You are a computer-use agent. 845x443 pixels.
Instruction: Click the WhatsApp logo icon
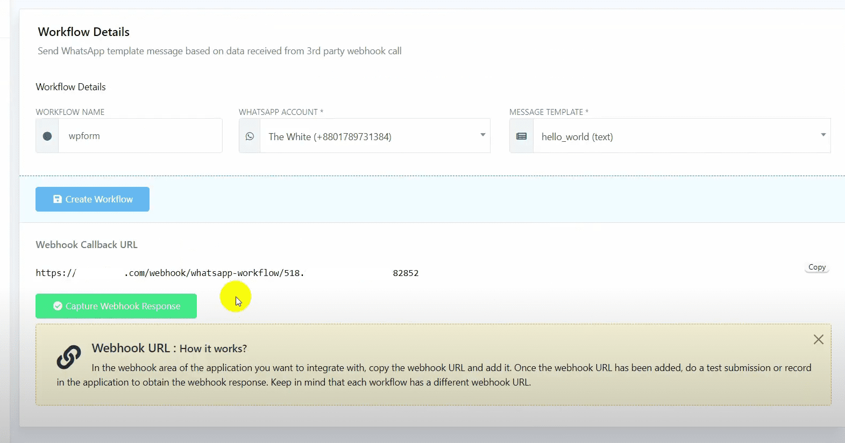click(250, 136)
